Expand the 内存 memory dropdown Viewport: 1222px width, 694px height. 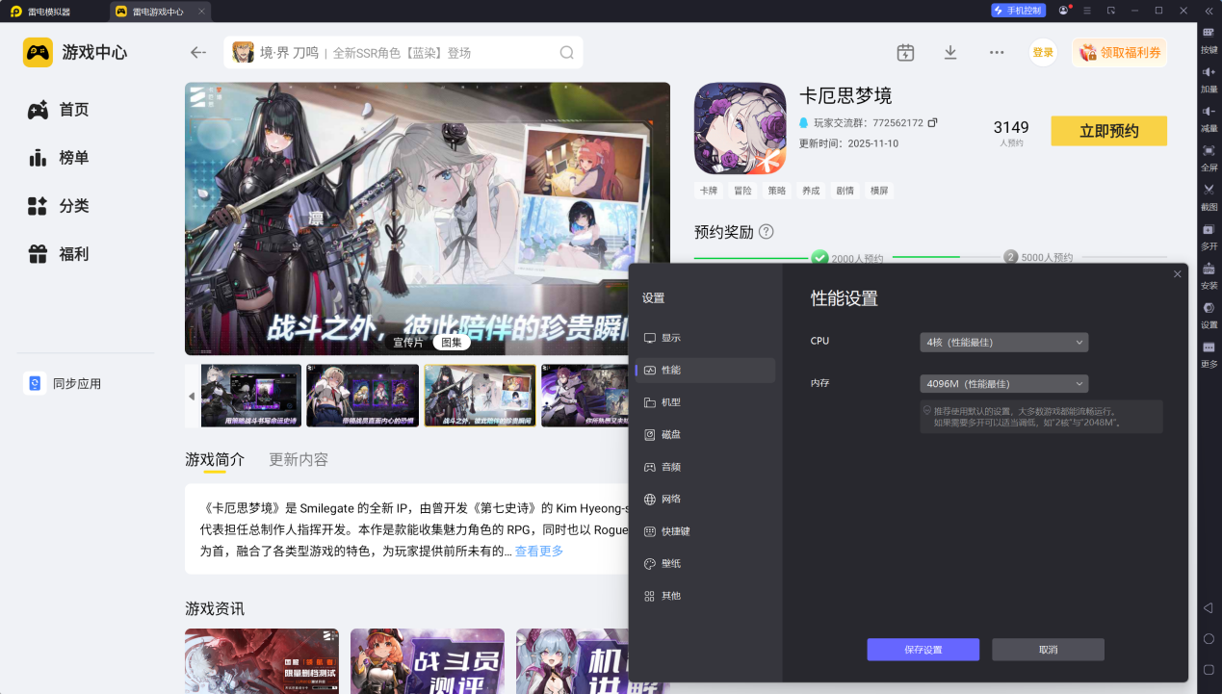[x=1003, y=383]
